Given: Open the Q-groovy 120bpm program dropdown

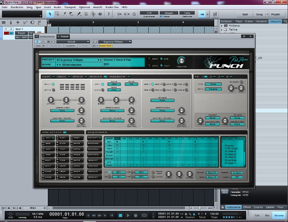Looking at the screenshot, I should pos(115,42).
